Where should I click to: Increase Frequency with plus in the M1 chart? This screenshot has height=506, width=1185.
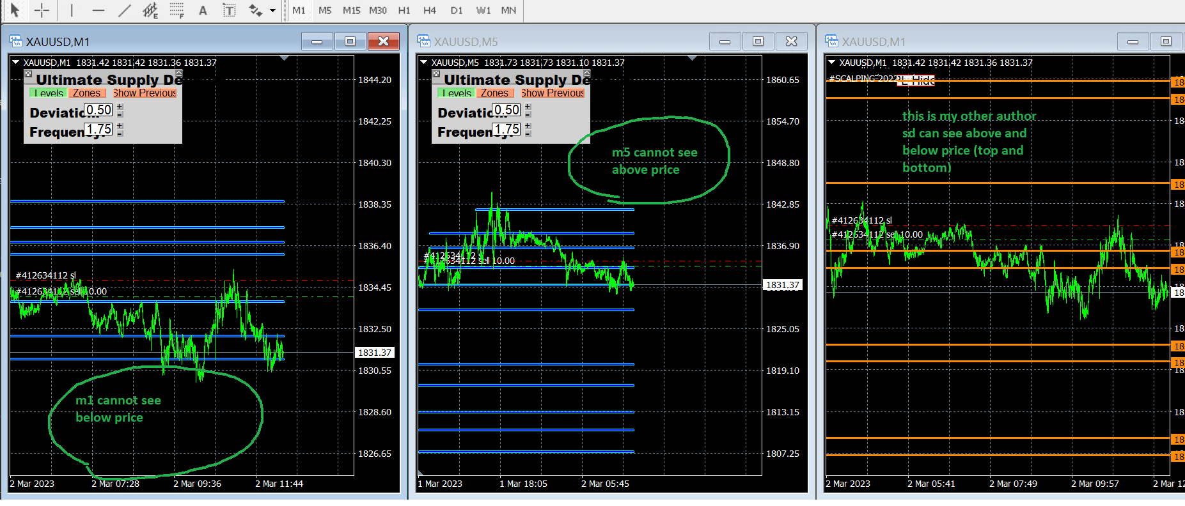pos(120,126)
